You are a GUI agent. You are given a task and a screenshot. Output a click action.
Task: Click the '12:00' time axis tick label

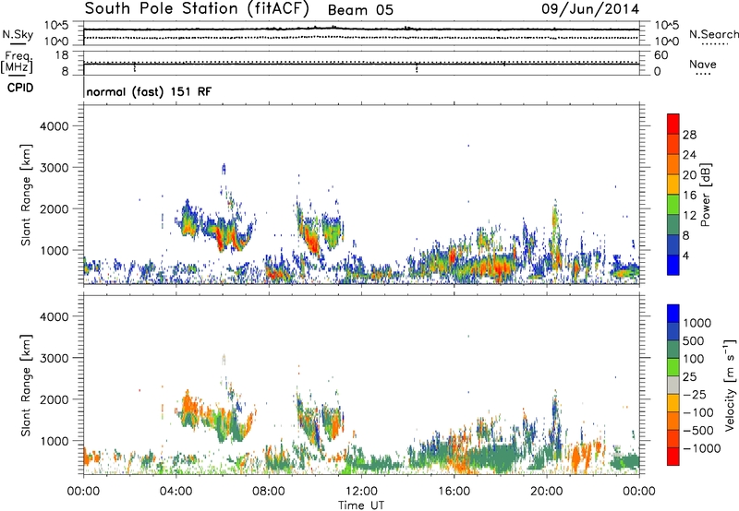pos(361,492)
